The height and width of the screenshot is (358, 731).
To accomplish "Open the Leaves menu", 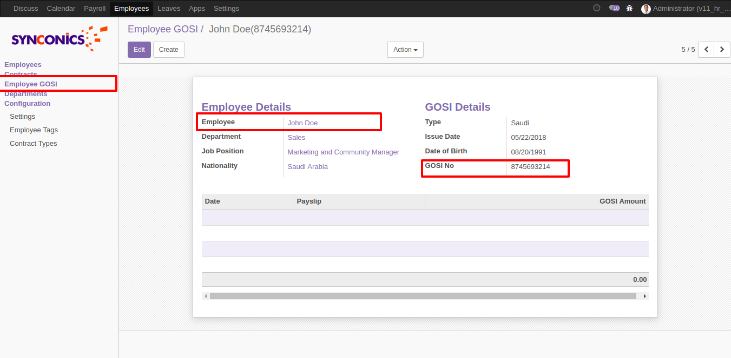I will [x=169, y=9].
